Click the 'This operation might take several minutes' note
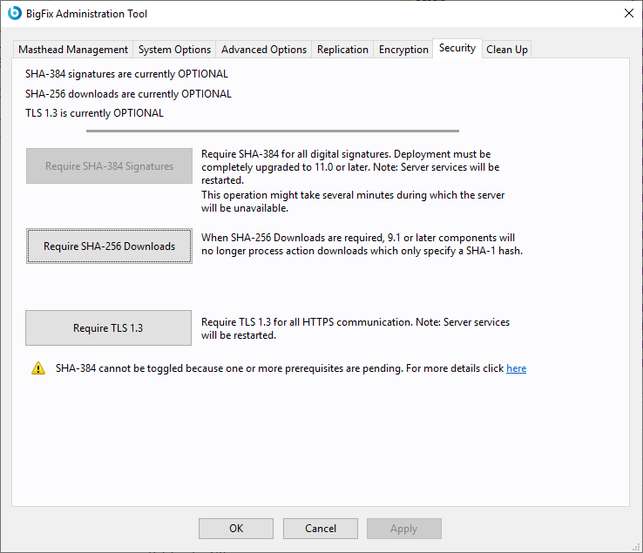This screenshot has width=643, height=553. coord(353,201)
